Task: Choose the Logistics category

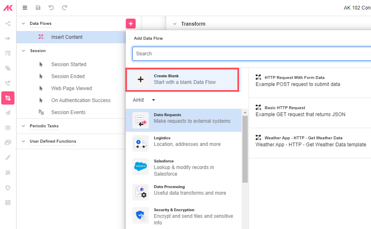Action: (x=184, y=143)
